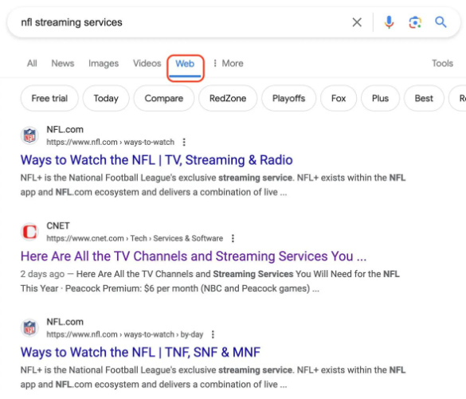
Task: Apply the Playoffs filter chip
Action: point(288,98)
